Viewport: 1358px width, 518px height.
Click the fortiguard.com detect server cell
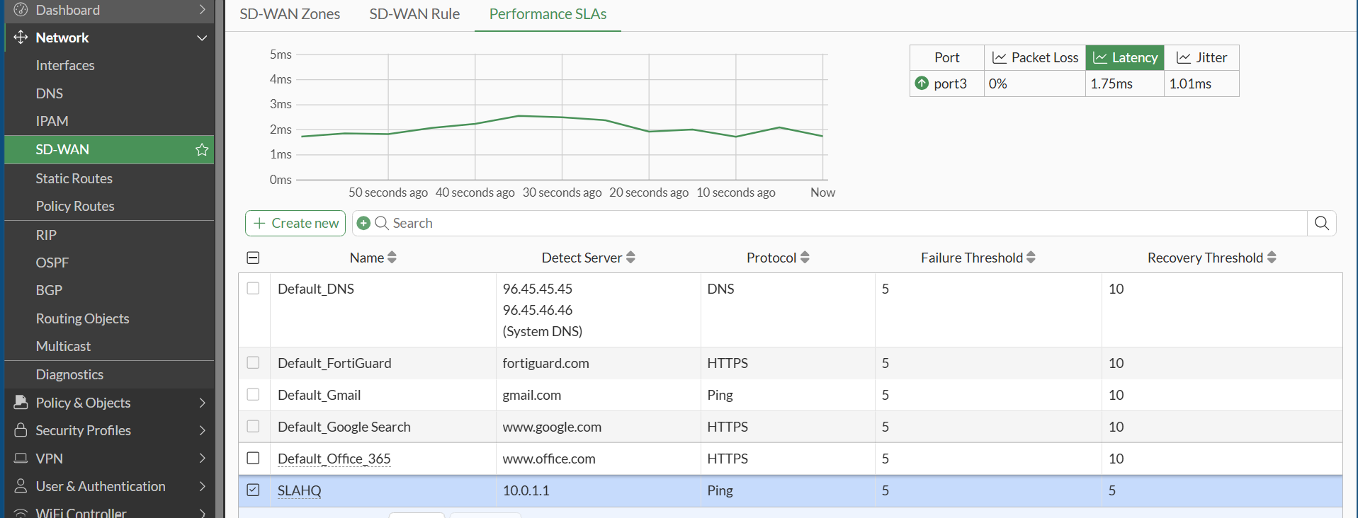click(x=599, y=363)
